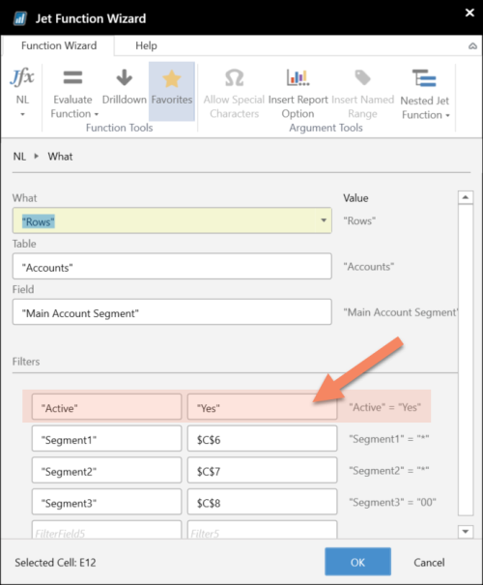483x585 pixels.
Task: Click the scrollbar up arrow
Action: (x=465, y=197)
